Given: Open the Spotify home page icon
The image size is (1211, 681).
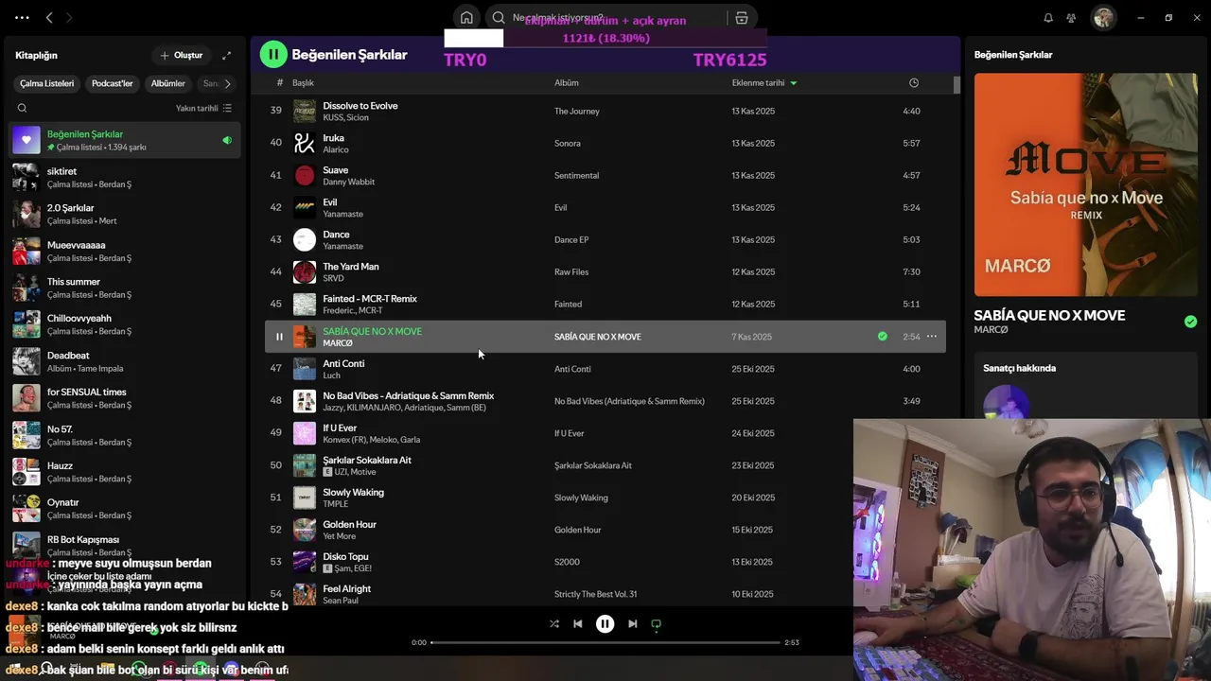Looking at the screenshot, I should [x=466, y=18].
